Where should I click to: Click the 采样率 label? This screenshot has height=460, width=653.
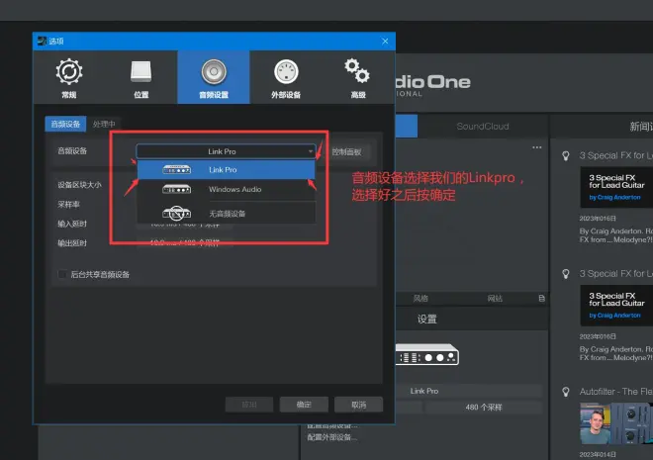68,205
